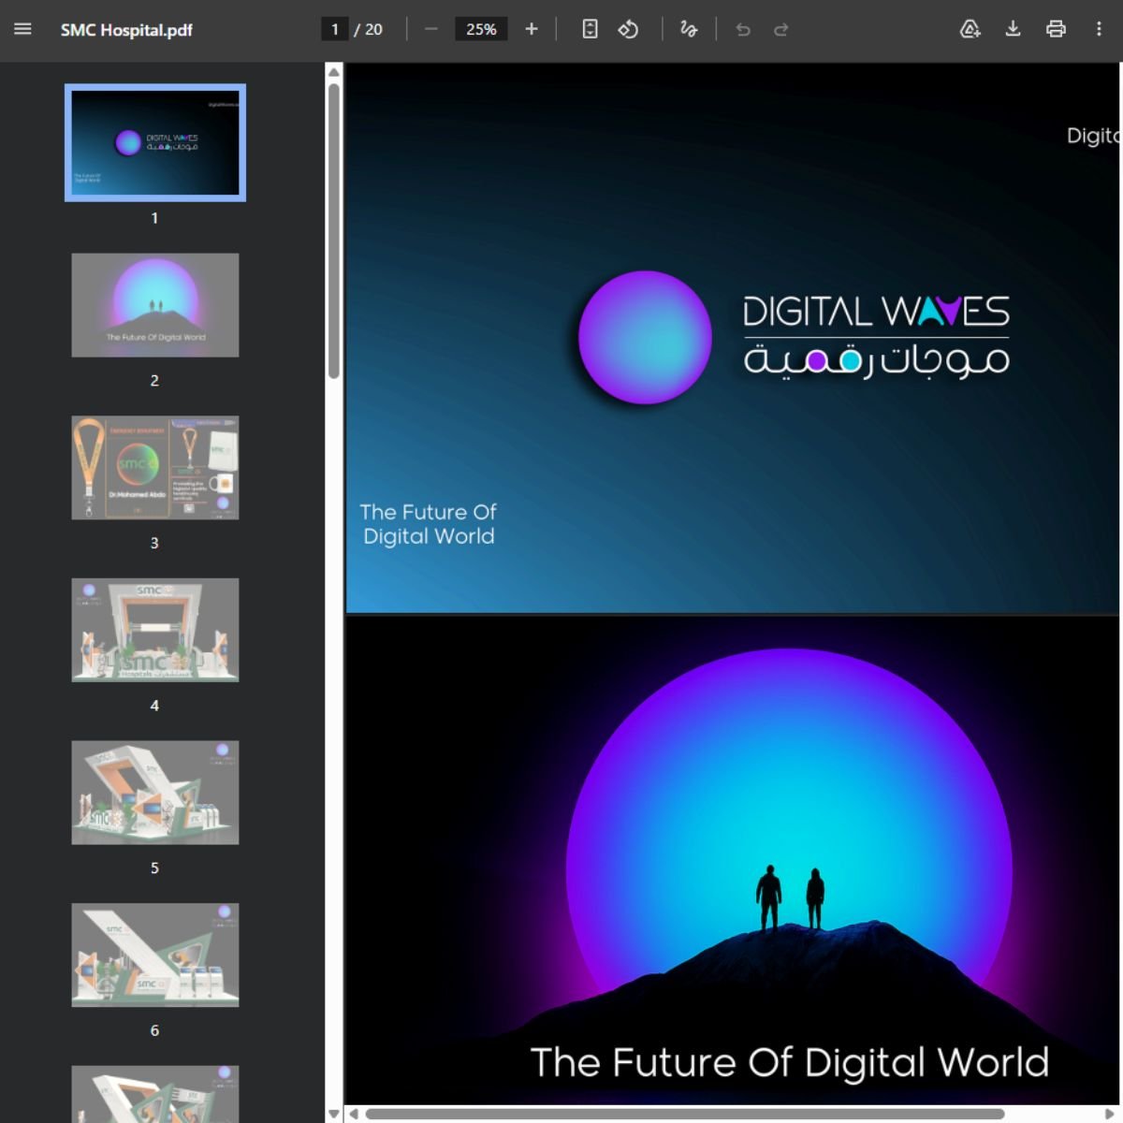Click the horizontal scrollbar left arrow
The height and width of the screenshot is (1123, 1123).
coord(354,1114)
